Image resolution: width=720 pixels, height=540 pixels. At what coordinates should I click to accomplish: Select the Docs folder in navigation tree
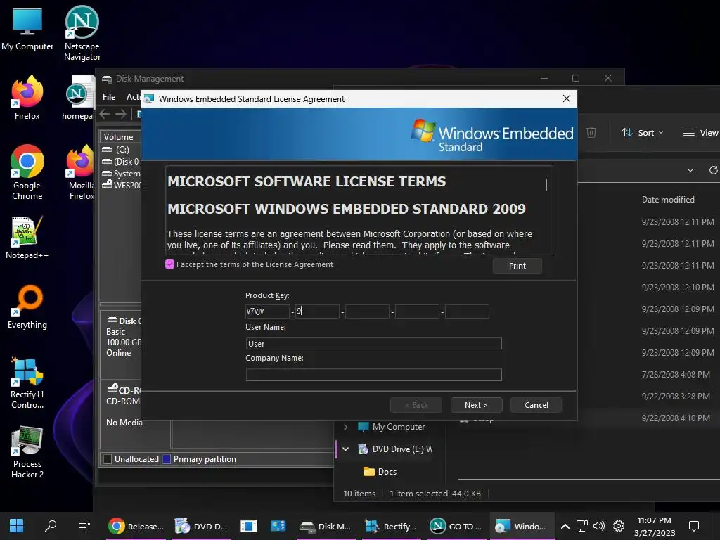(x=380, y=472)
